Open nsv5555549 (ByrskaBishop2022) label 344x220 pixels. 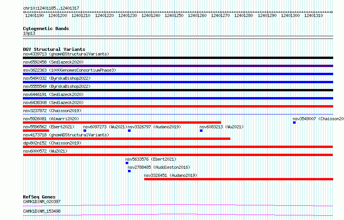pyautogui.click(x=57, y=86)
